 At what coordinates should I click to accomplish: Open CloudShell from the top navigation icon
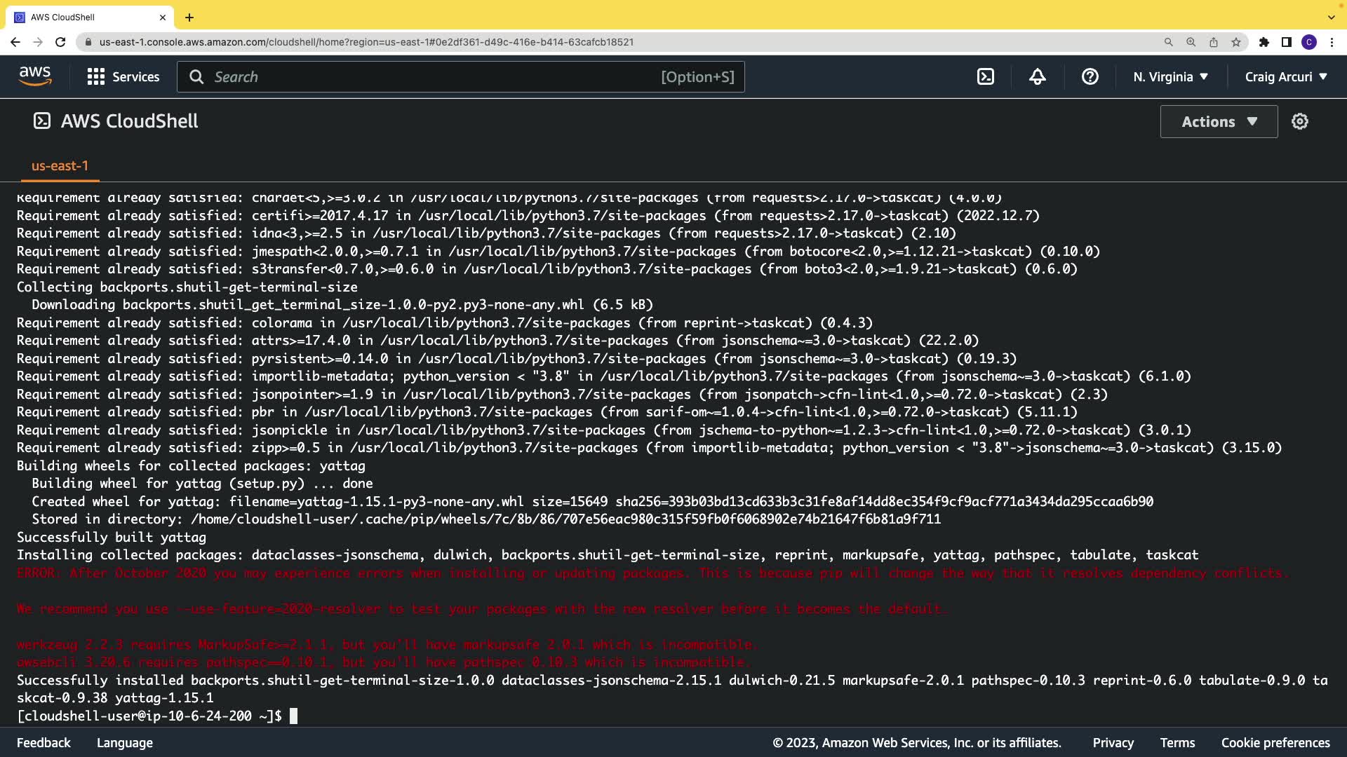(986, 77)
